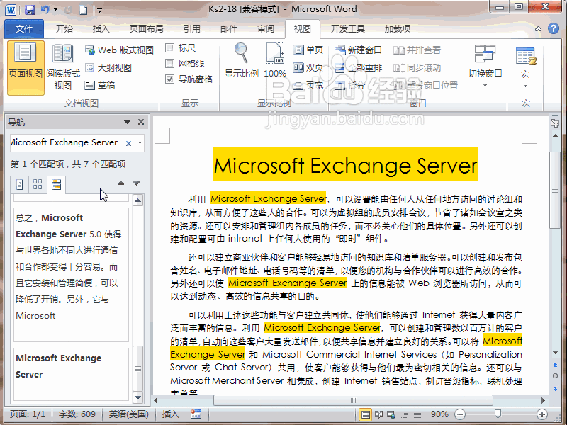This screenshot has height=425, width=567.
Task: Switch to 草稿 draft view
Action: 100,85
